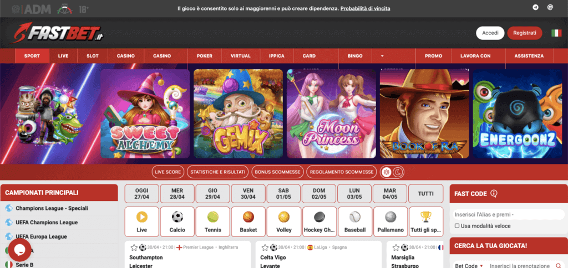
Task: Open the Sweet Alchemy game thumbnail
Action: coord(145,114)
